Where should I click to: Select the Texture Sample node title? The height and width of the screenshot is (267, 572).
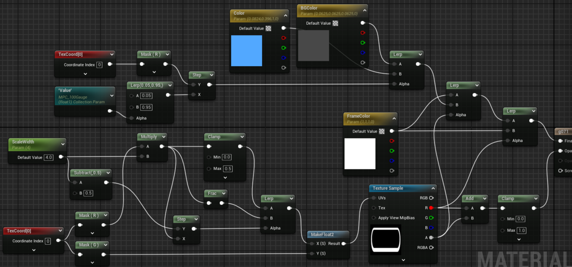coord(388,188)
